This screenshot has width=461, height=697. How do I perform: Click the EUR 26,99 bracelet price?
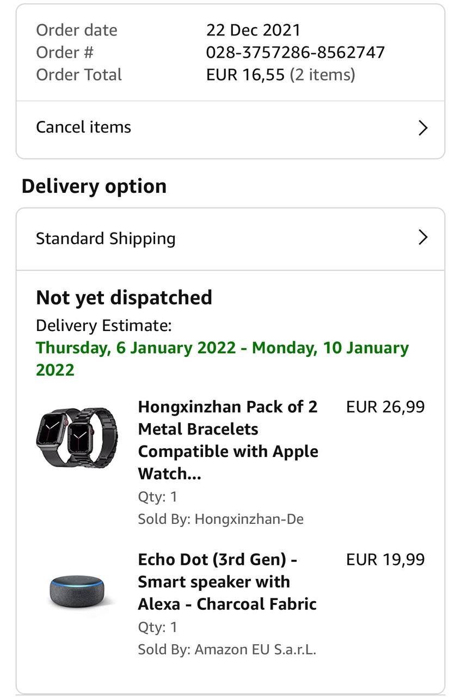coord(385,407)
